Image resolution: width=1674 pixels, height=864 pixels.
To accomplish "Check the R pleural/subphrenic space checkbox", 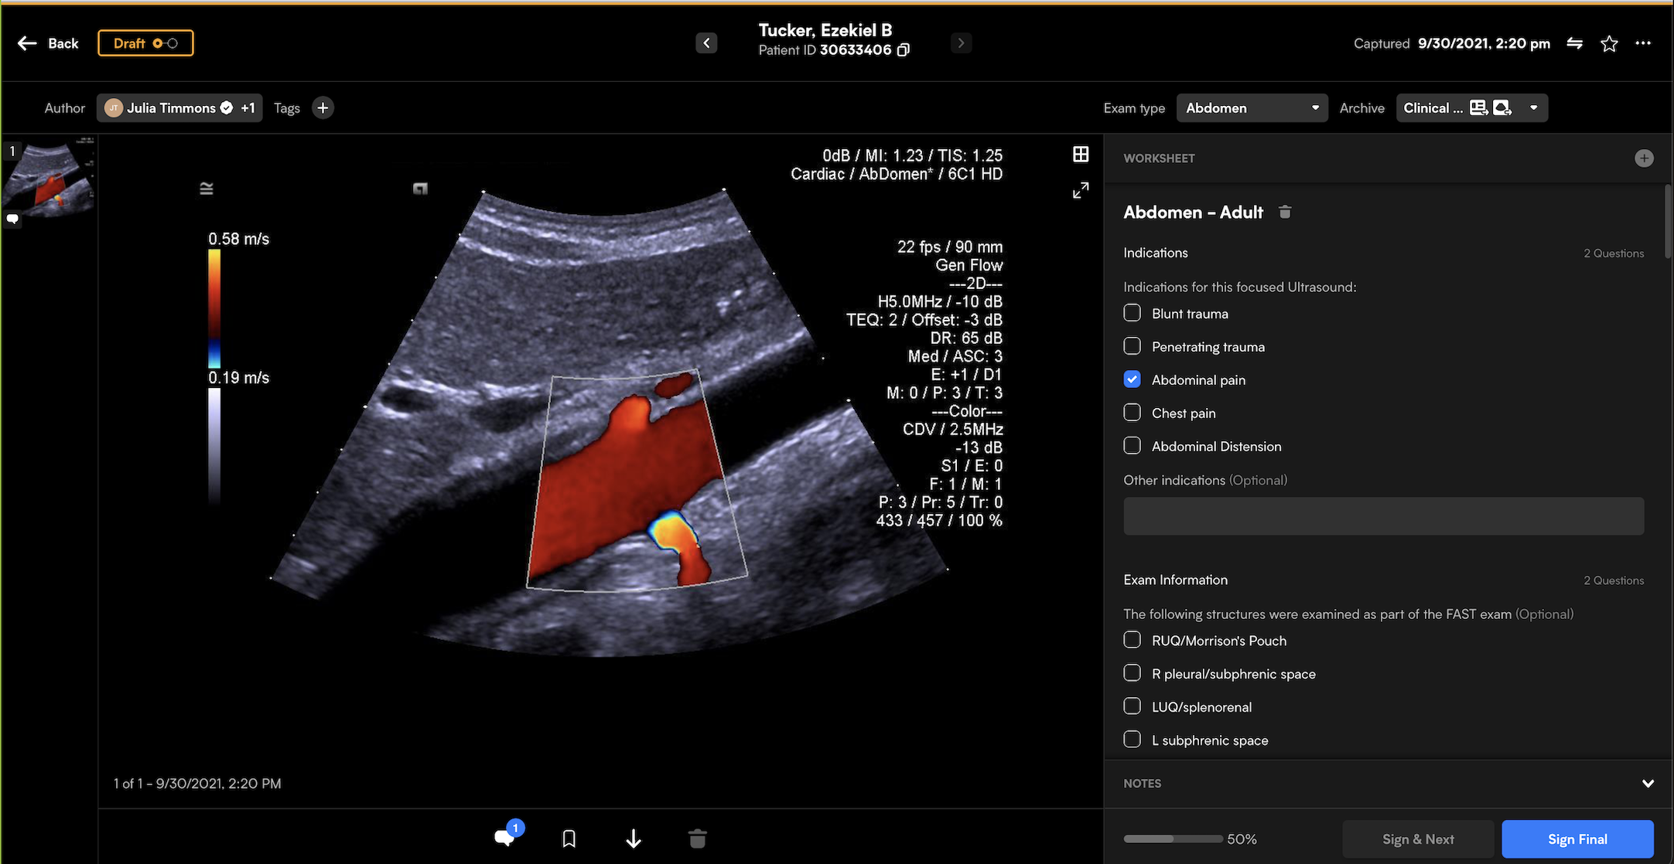I will coord(1132,673).
